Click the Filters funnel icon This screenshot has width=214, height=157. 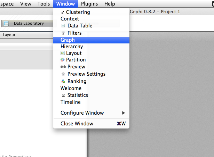(x=63, y=33)
